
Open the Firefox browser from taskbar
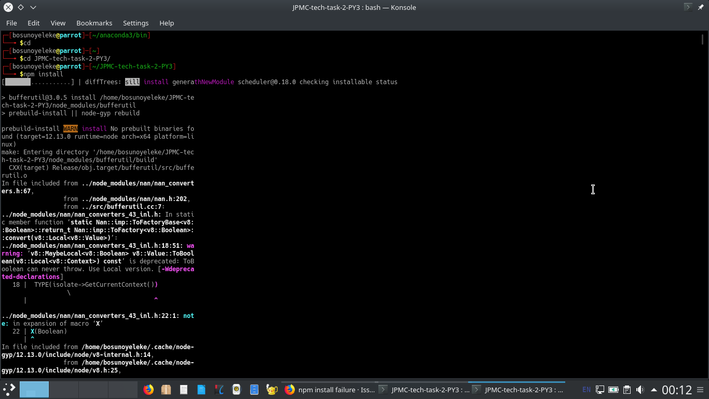(148, 389)
